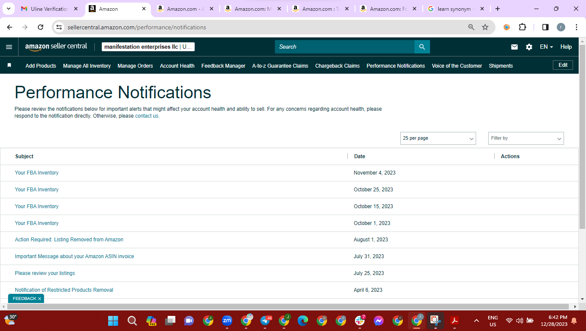The image size is (586, 331).
Task: View site information icon in address bar
Action: 59,27
